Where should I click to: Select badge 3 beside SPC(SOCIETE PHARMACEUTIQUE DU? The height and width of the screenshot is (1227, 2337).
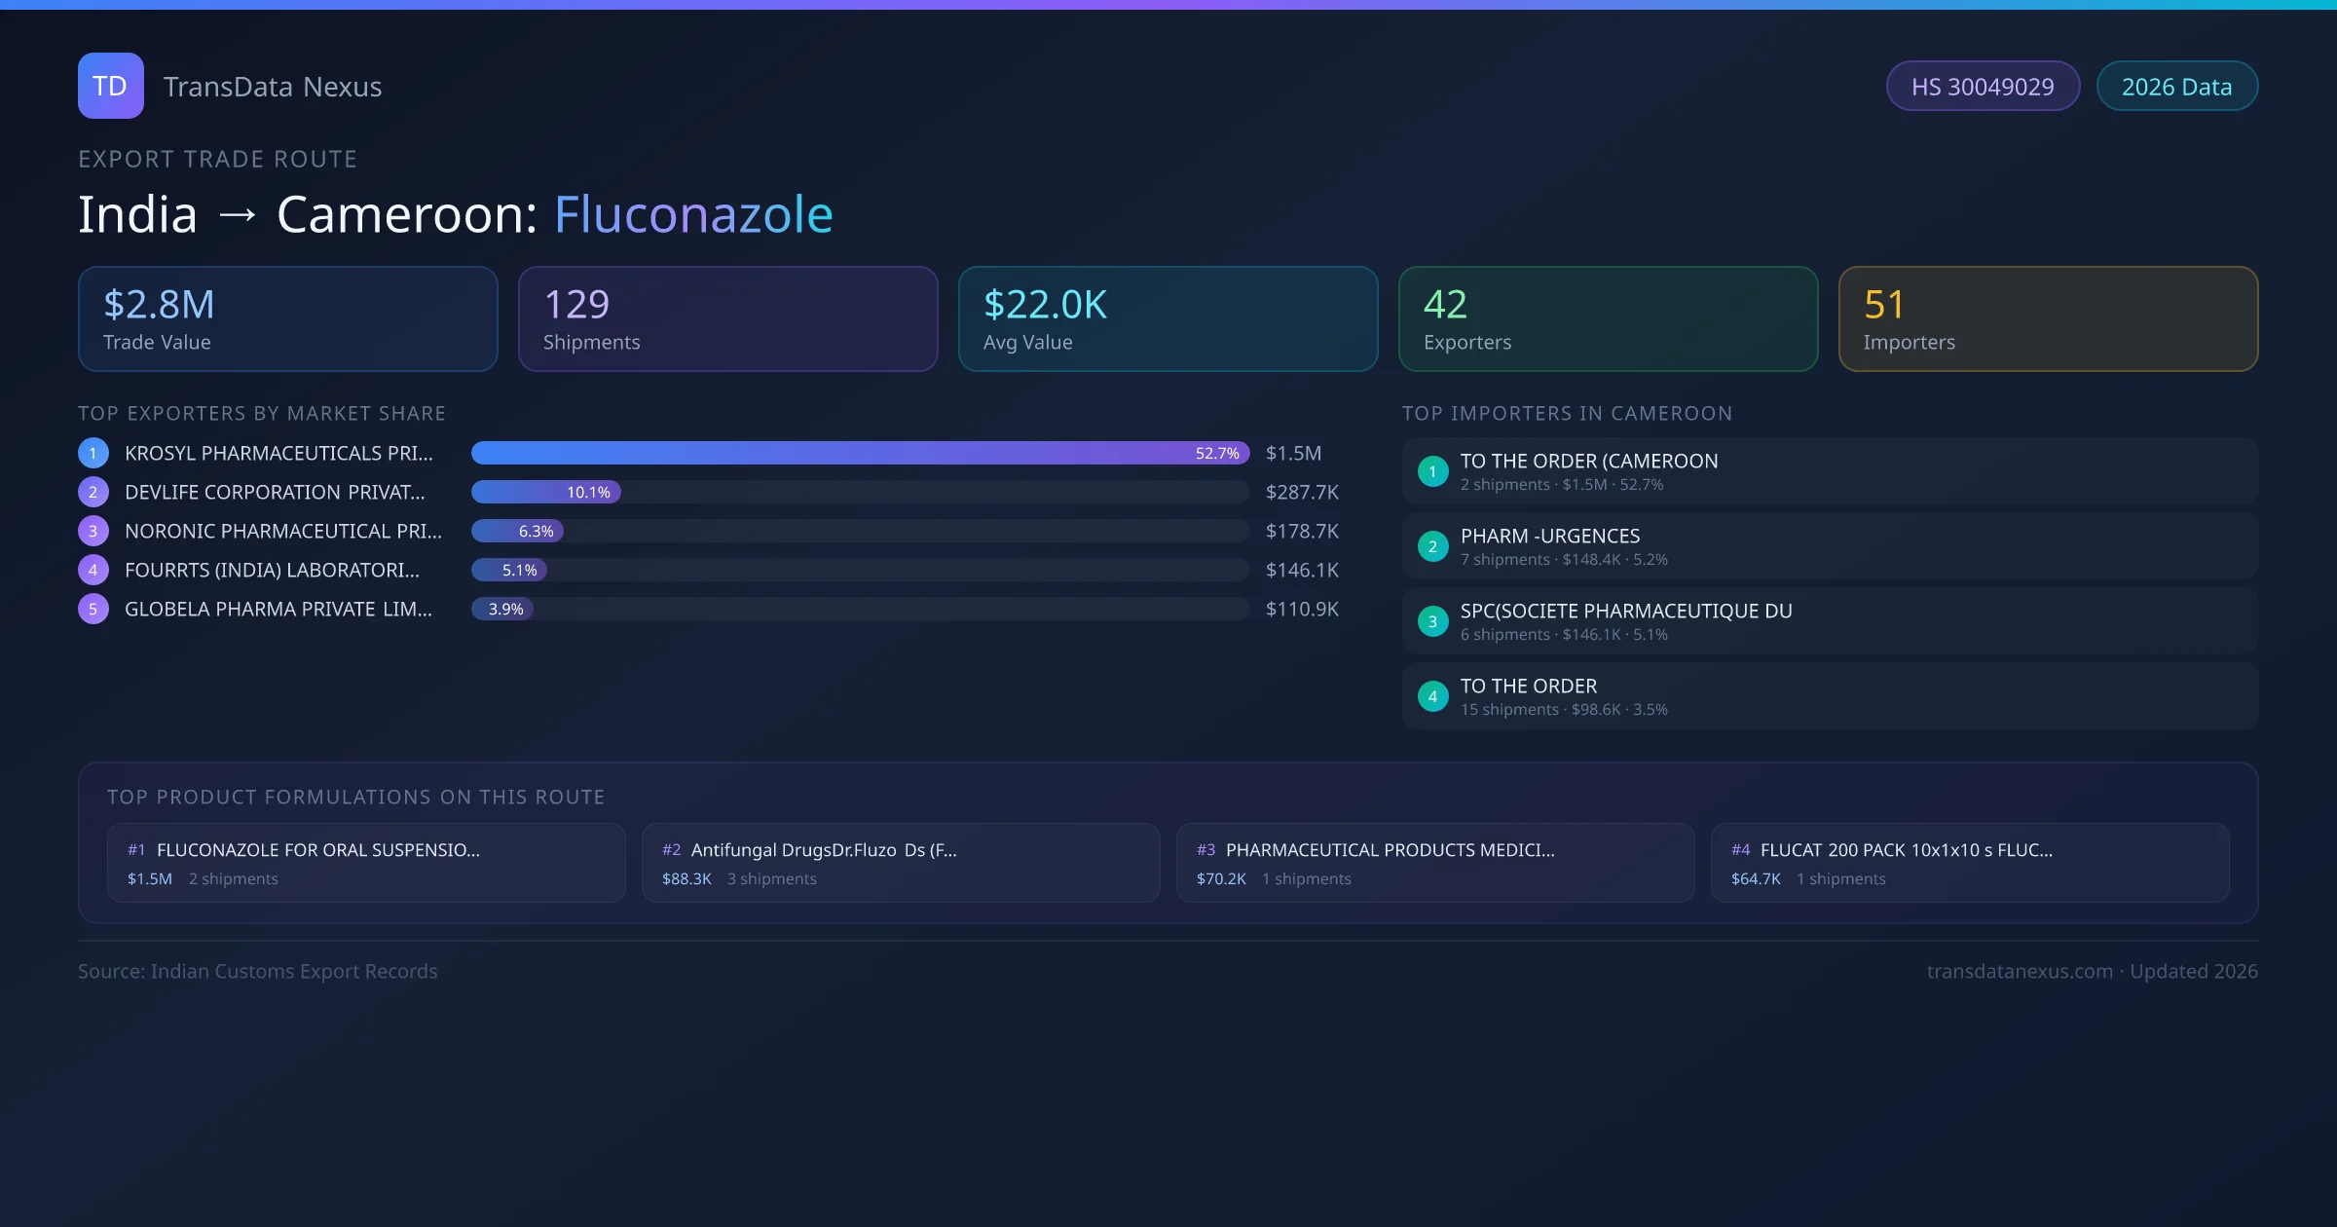[1432, 620]
